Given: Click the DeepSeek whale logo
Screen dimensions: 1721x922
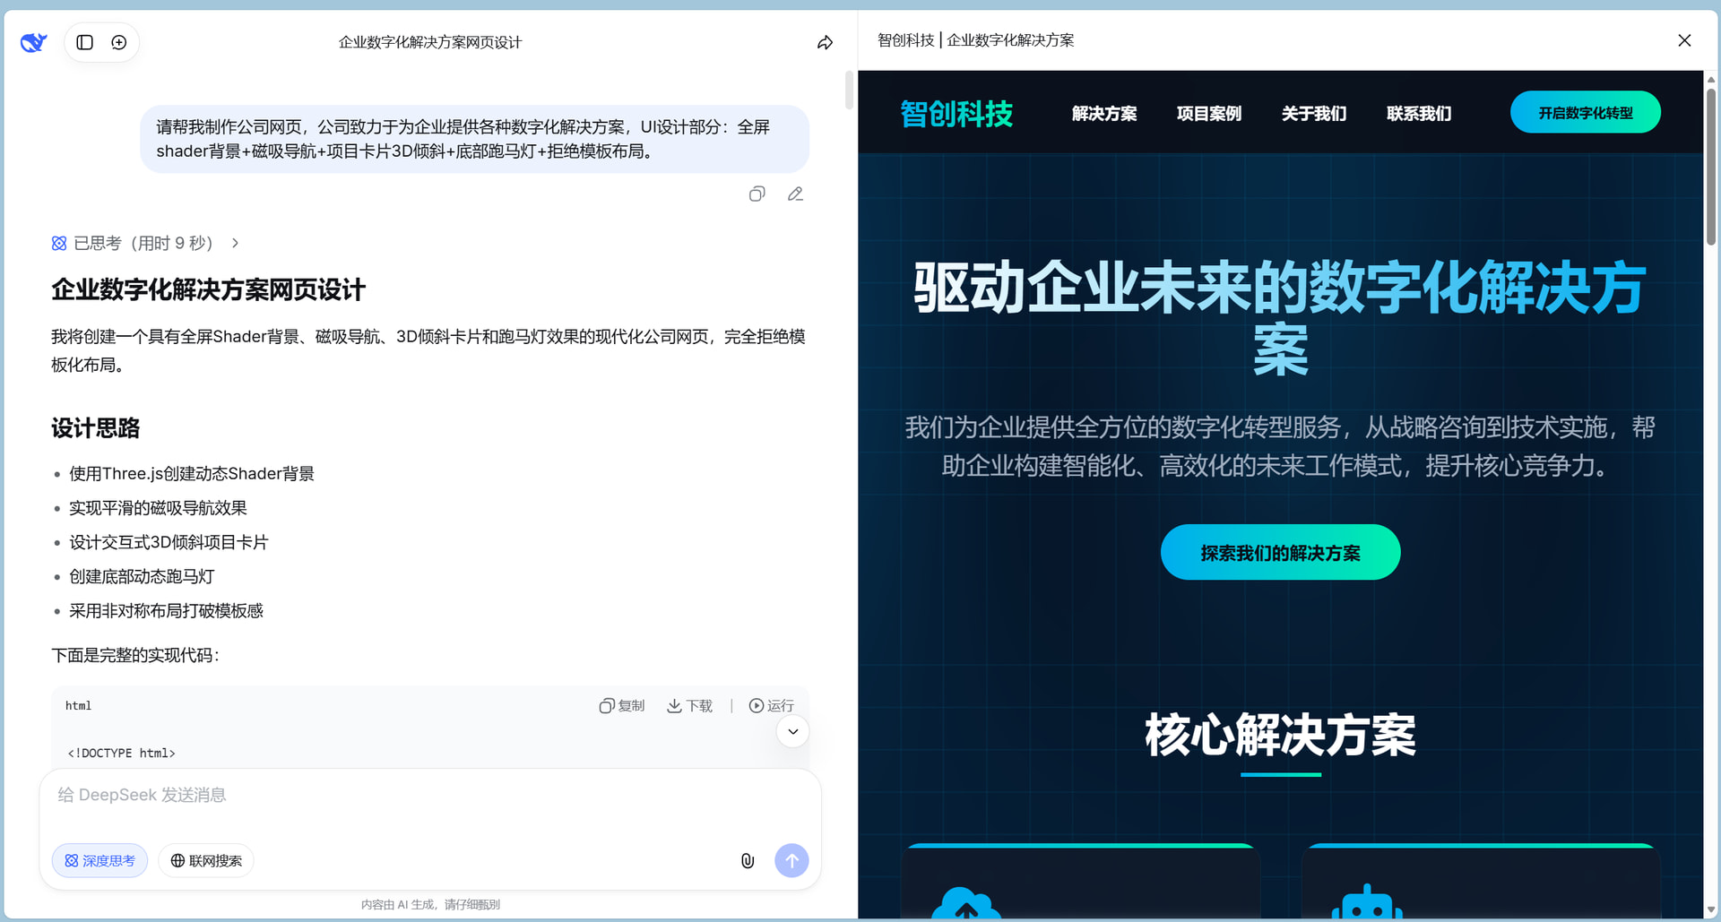Looking at the screenshot, I should (33, 42).
